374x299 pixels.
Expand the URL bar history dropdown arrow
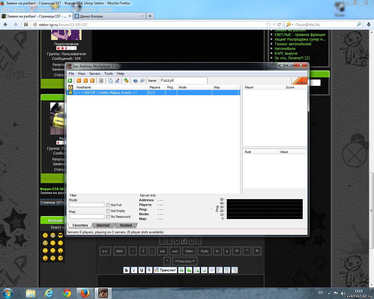274,25
